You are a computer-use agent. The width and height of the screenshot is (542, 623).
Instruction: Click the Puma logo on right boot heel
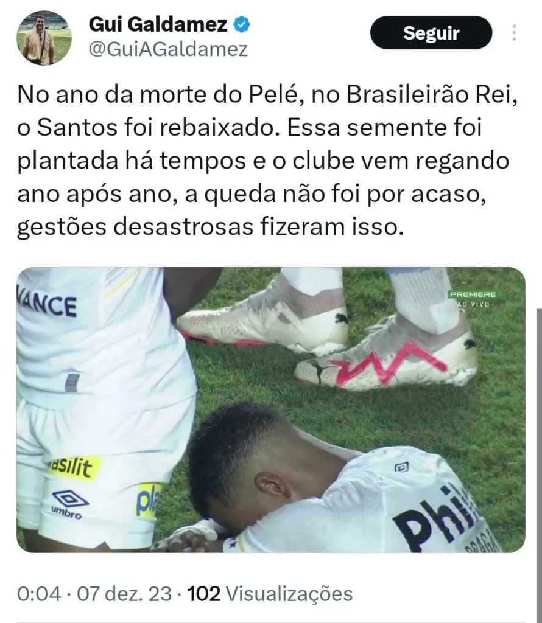pyautogui.click(x=470, y=344)
